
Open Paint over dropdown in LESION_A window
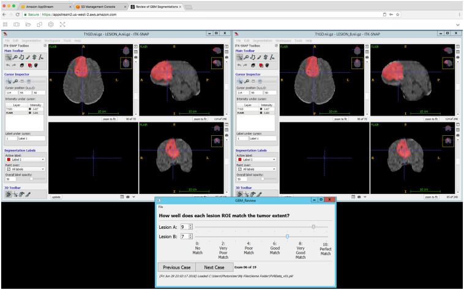tap(24, 169)
